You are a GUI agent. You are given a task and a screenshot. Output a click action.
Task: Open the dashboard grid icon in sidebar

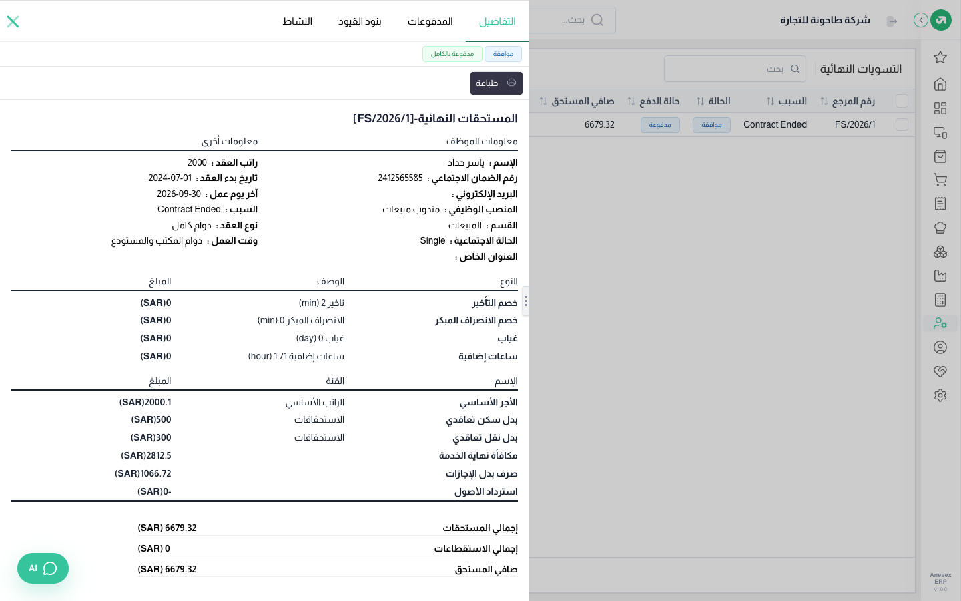coord(940,108)
